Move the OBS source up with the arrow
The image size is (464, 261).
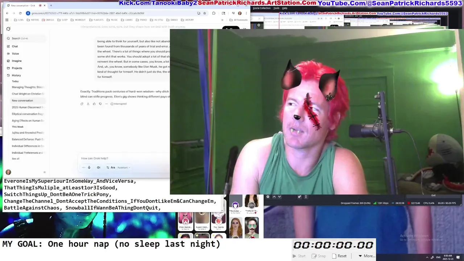coord(274,197)
